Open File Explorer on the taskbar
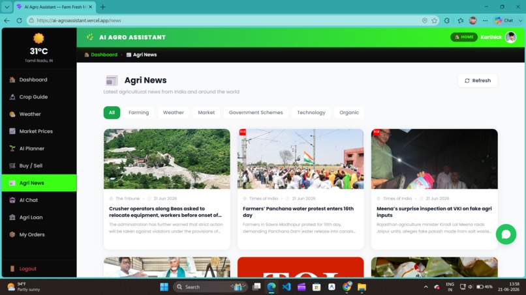 362,287
